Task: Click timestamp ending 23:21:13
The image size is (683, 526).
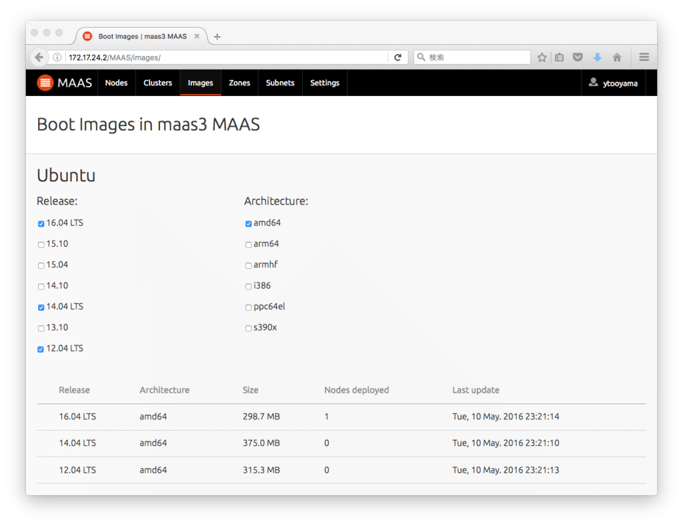Action: pos(506,470)
